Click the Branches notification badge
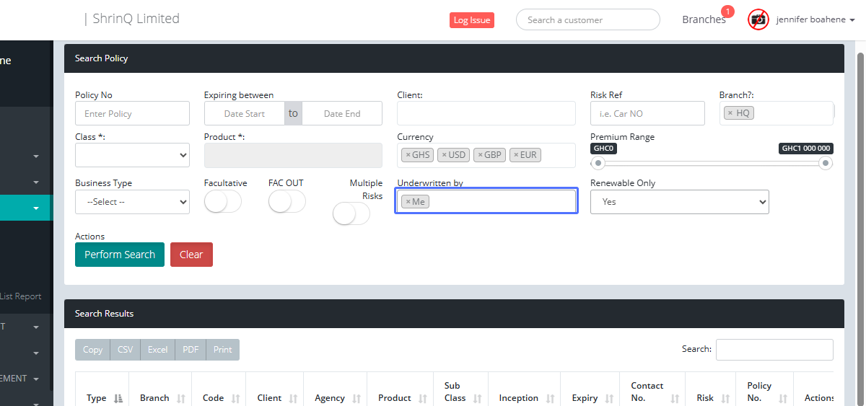The image size is (866, 406). point(727,12)
